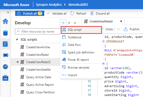Expand the left navigation rail chevrons
Screen dimensions: 143x97
(x=8, y=12)
